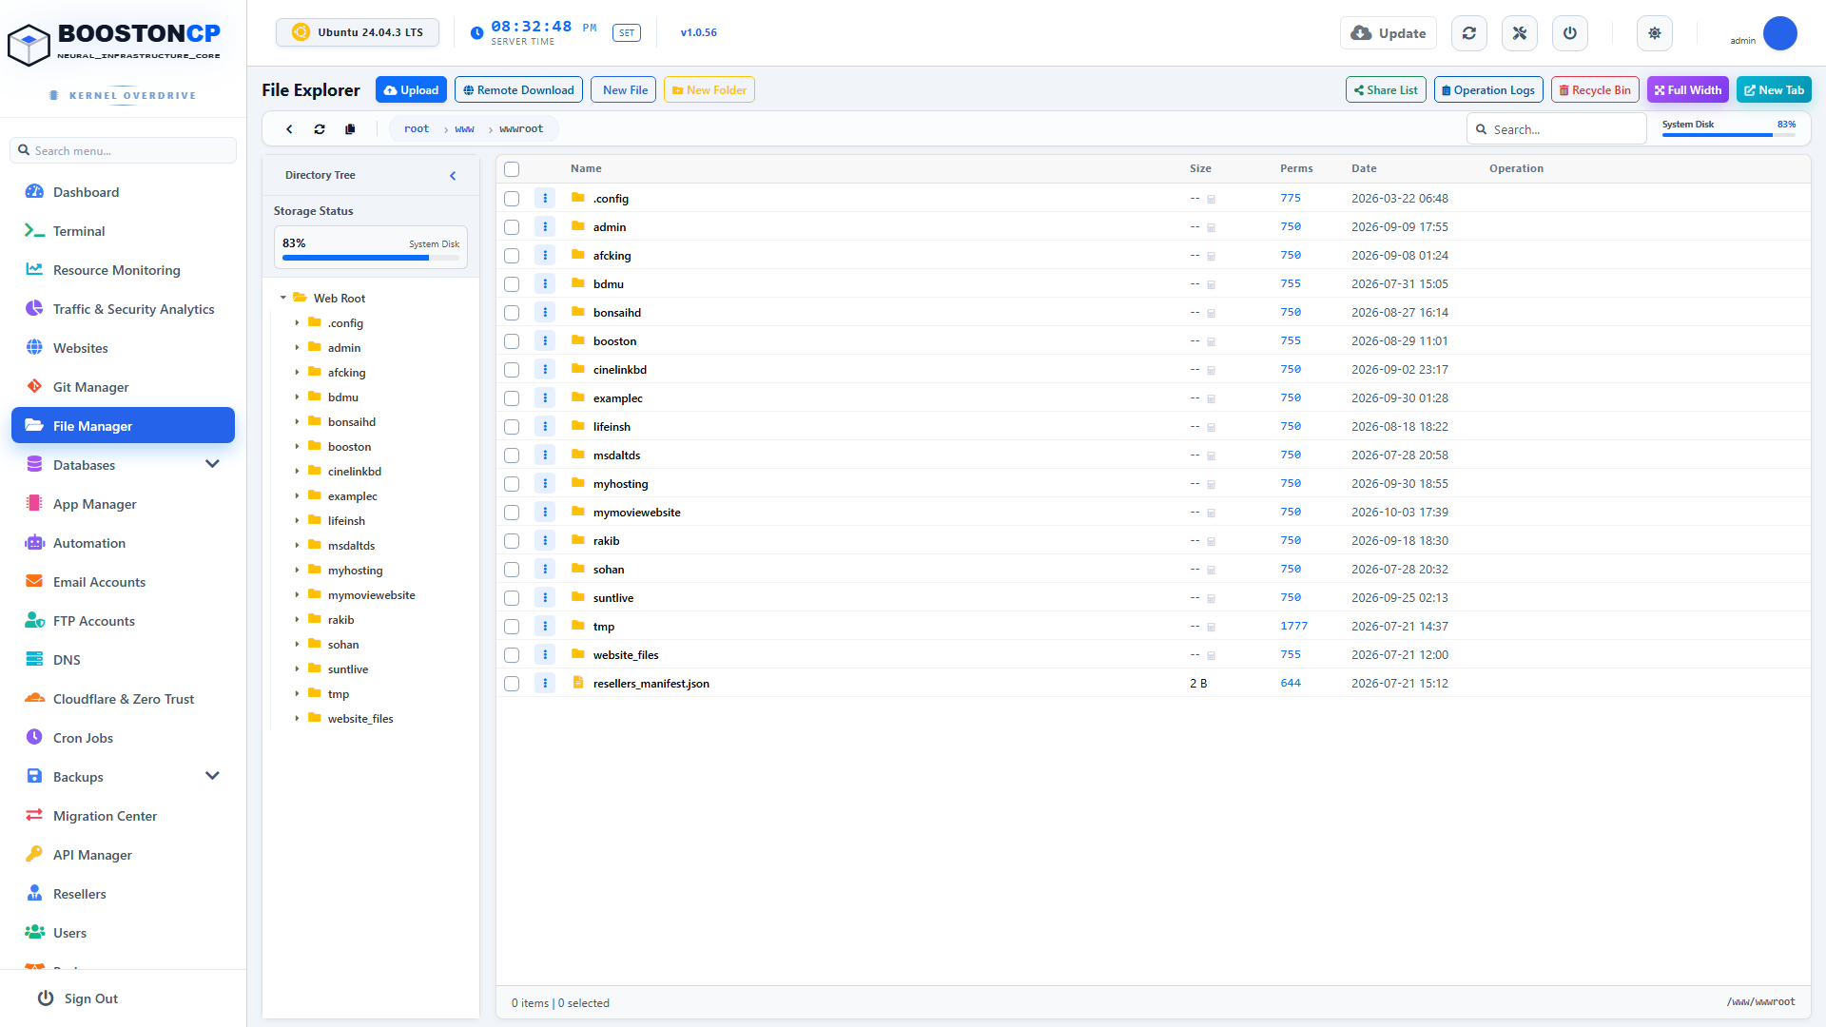Collapse the Web Root tree node
Image resolution: width=1826 pixels, height=1027 pixels.
pyautogui.click(x=282, y=298)
